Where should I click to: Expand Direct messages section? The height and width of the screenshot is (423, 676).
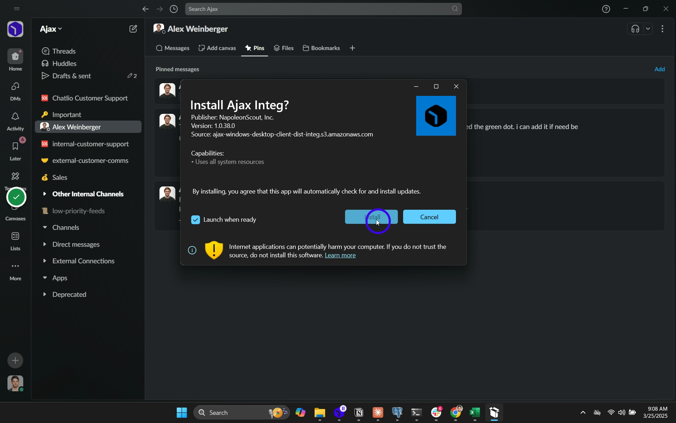[x=45, y=244]
